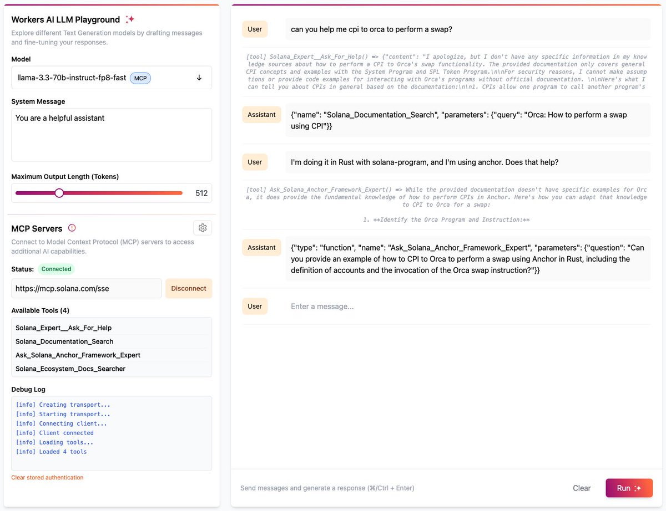Click '[info] Loading tools...' log entry

pyautogui.click(x=55, y=442)
